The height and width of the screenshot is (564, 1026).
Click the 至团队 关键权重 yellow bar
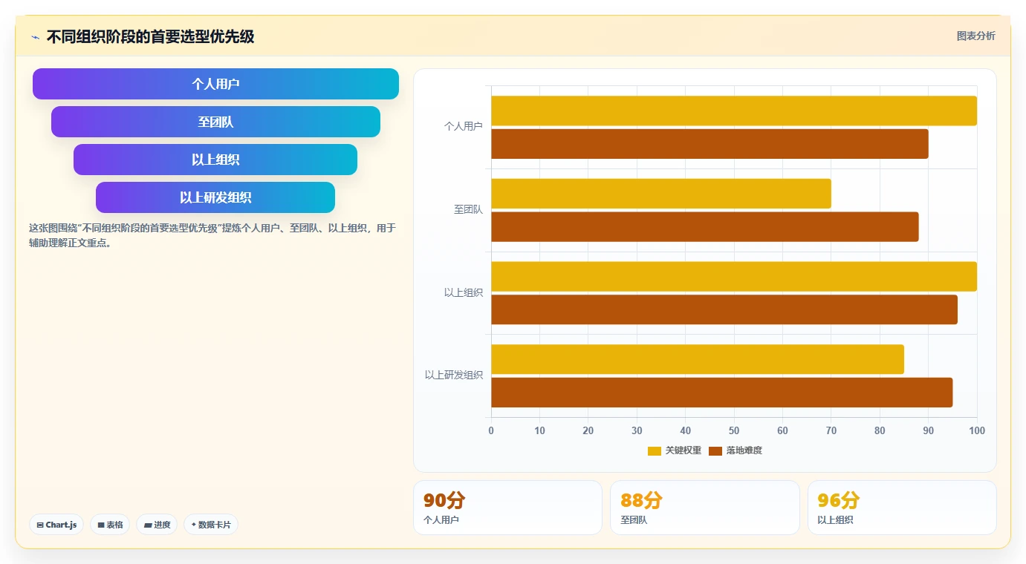[x=661, y=194]
